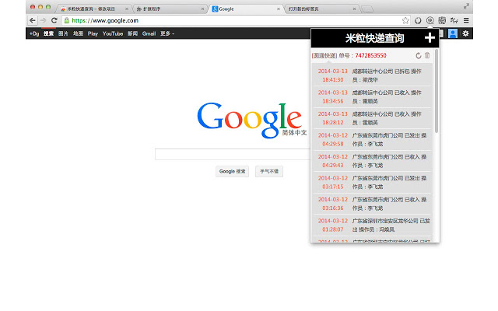Open the circular extension icon beside the star
This screenshot has height=311, width=498.
pos(418,21)
